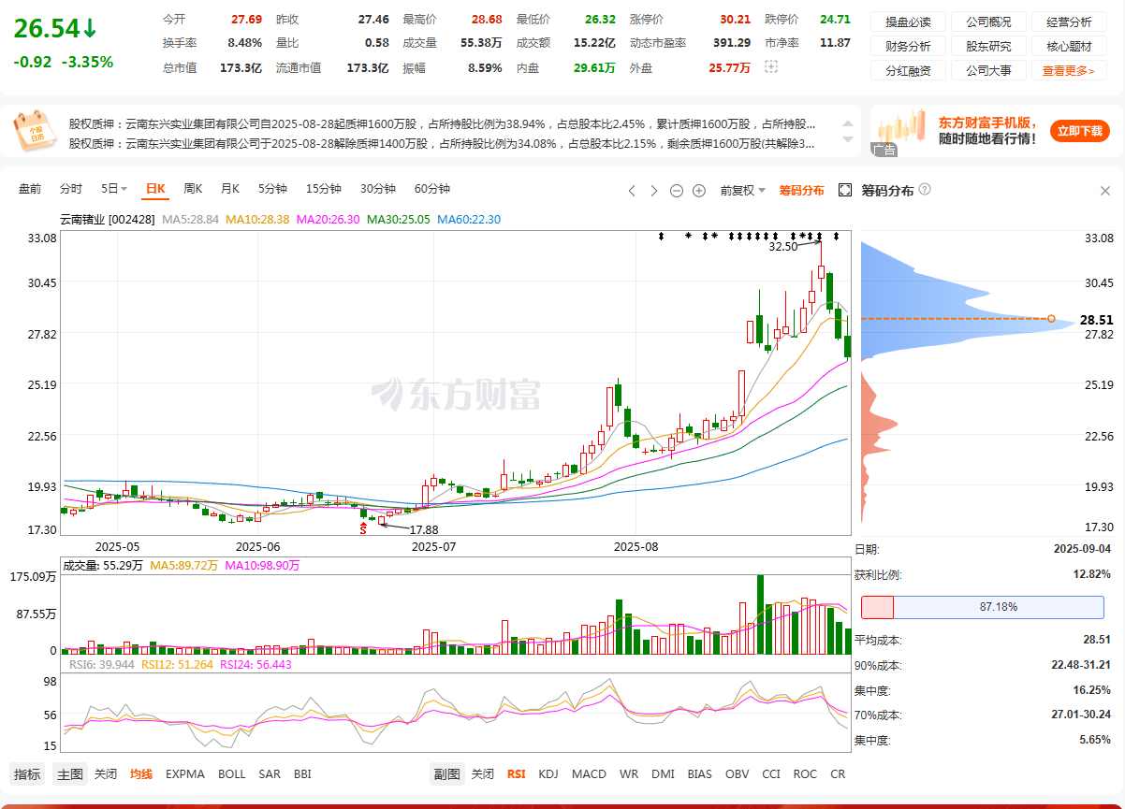Select 月K chart tab

(230, 189)
